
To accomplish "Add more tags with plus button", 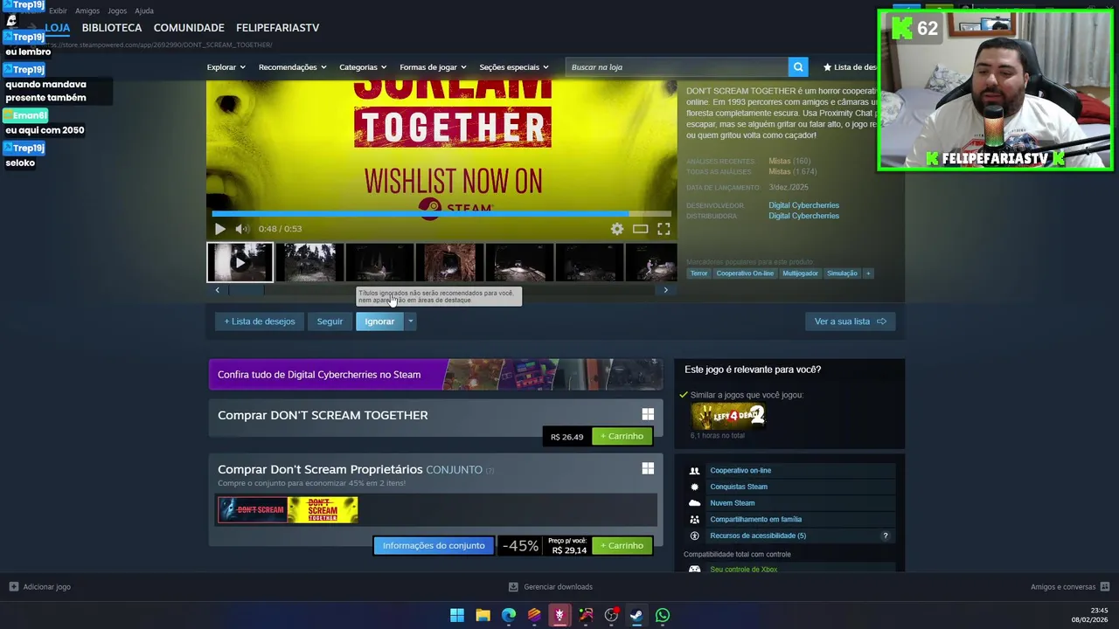I will 868,273.
